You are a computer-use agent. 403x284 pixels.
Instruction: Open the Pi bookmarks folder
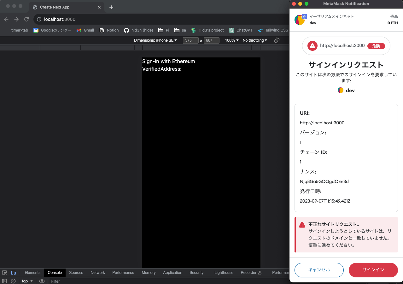pos(164,30)
